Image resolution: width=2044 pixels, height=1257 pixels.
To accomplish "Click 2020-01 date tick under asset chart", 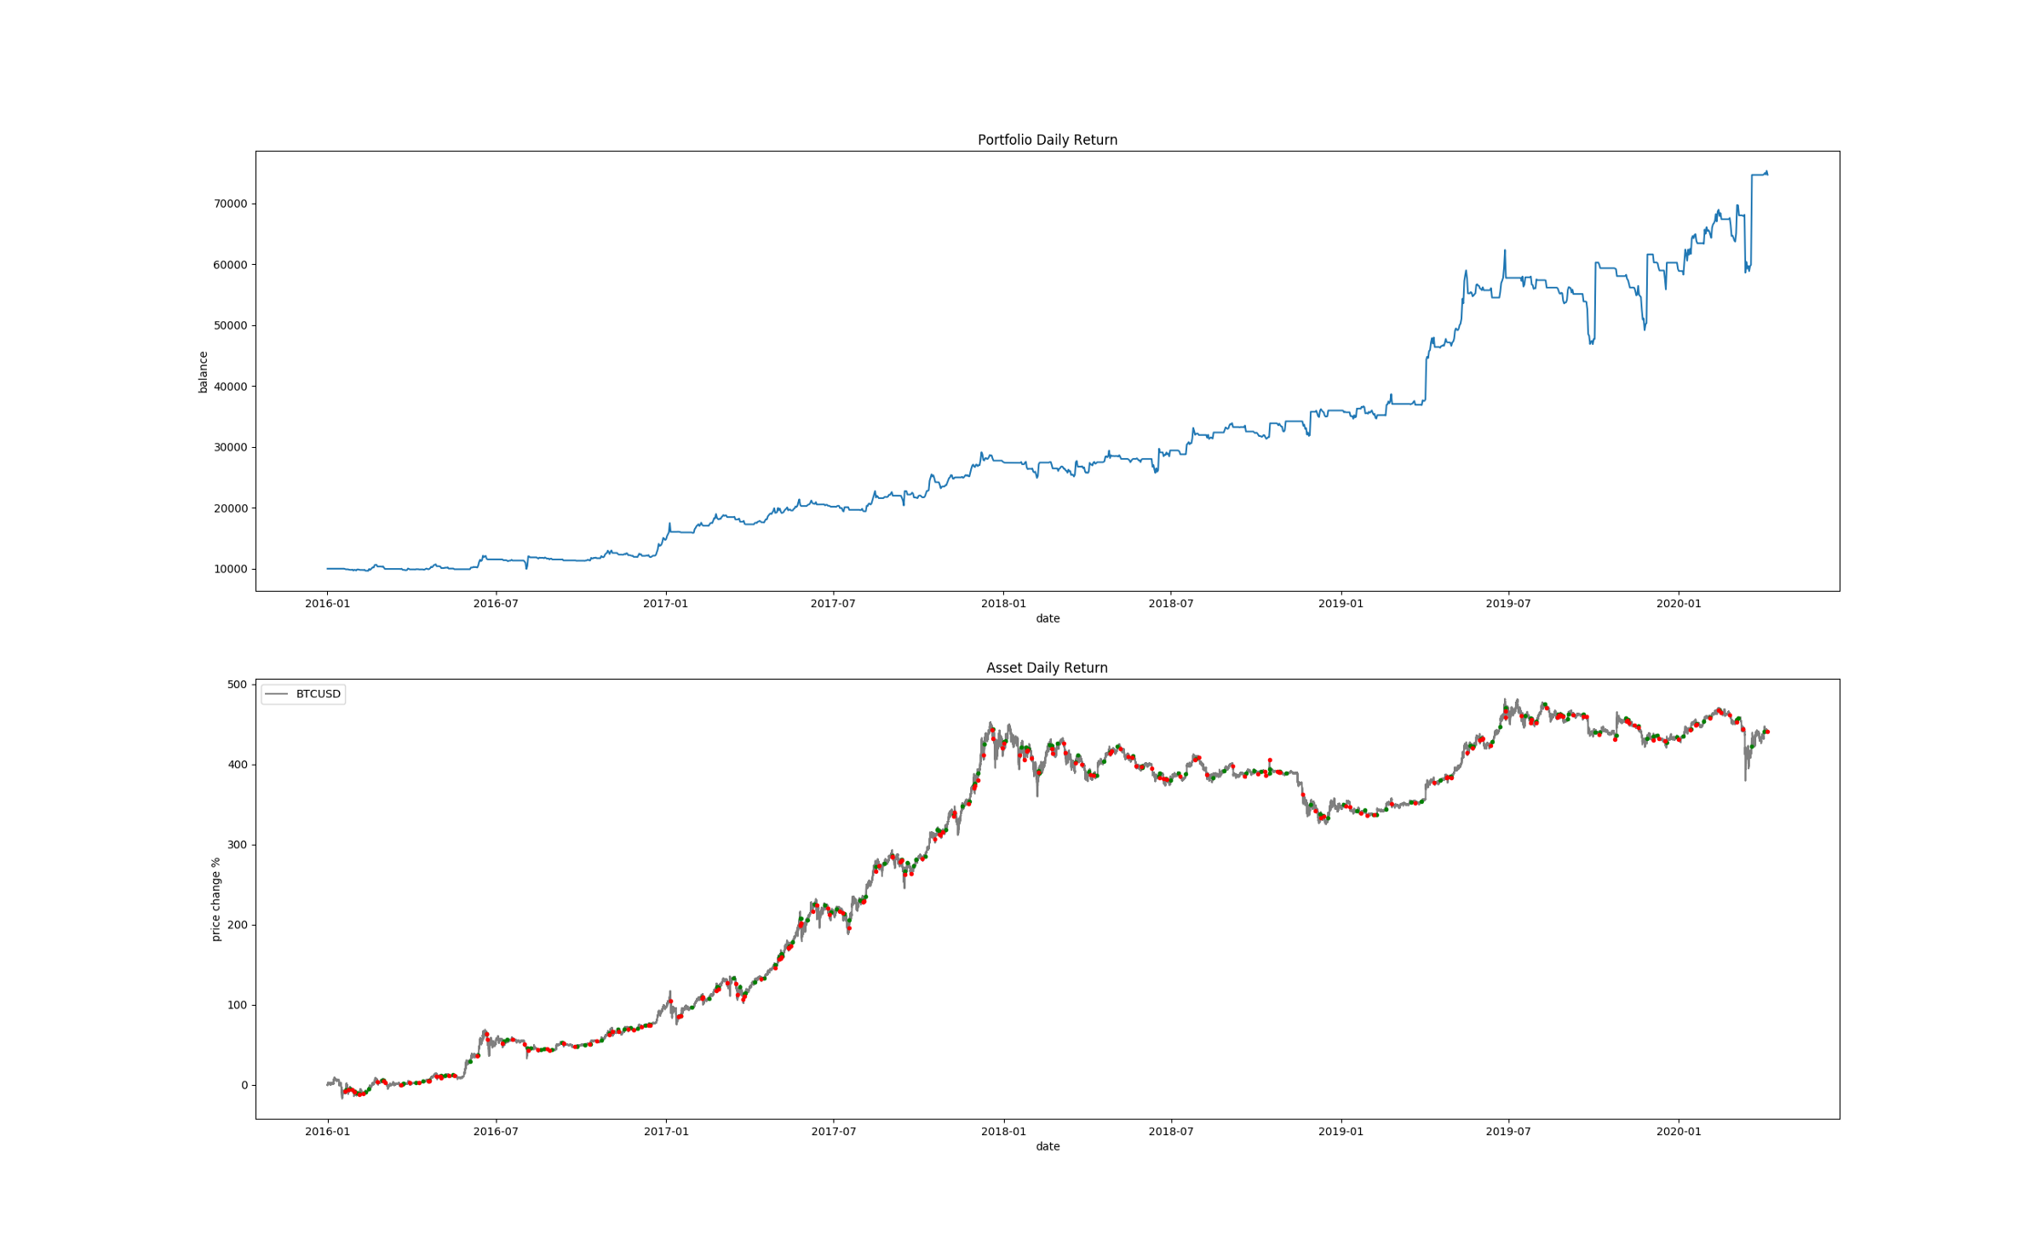I will pos(1678,1132).
